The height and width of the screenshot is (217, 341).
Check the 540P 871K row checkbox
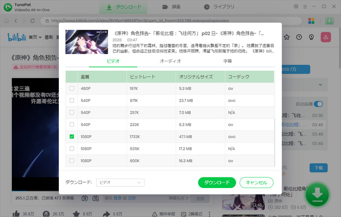tap(72, 100)
